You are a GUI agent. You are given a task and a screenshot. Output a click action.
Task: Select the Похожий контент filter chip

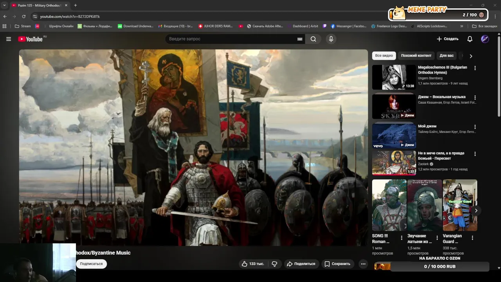(x=416, y=56)
